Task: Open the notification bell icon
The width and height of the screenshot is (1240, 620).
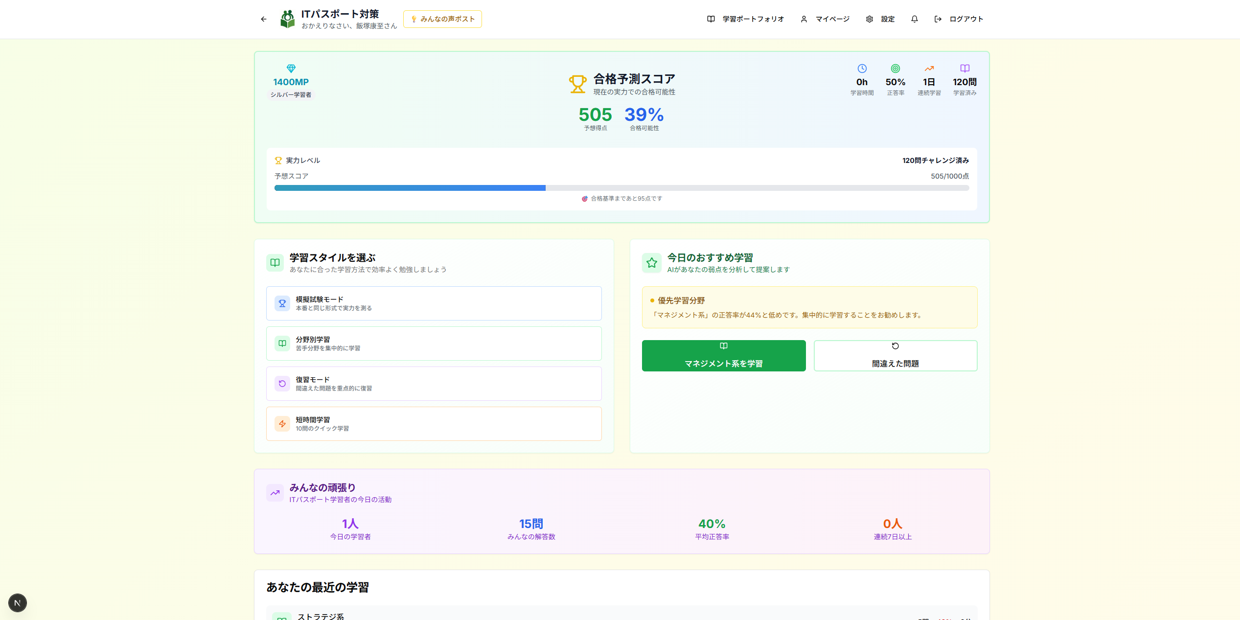Action: tap(914, 19)
